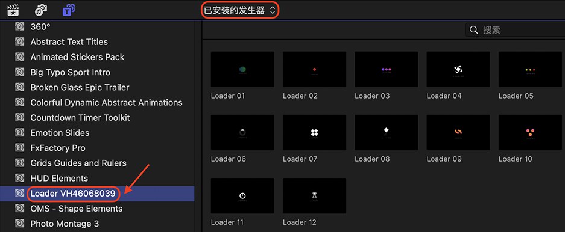The width and height of the screenshot is (565, 232).
Task: Click the magnifying glass search icon
Action: coord(474,30)
